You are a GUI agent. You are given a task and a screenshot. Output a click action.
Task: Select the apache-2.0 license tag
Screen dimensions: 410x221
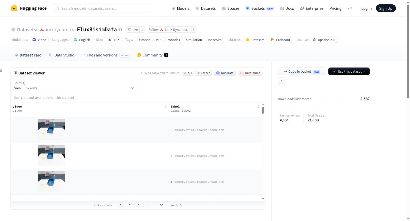click(324, 40)
